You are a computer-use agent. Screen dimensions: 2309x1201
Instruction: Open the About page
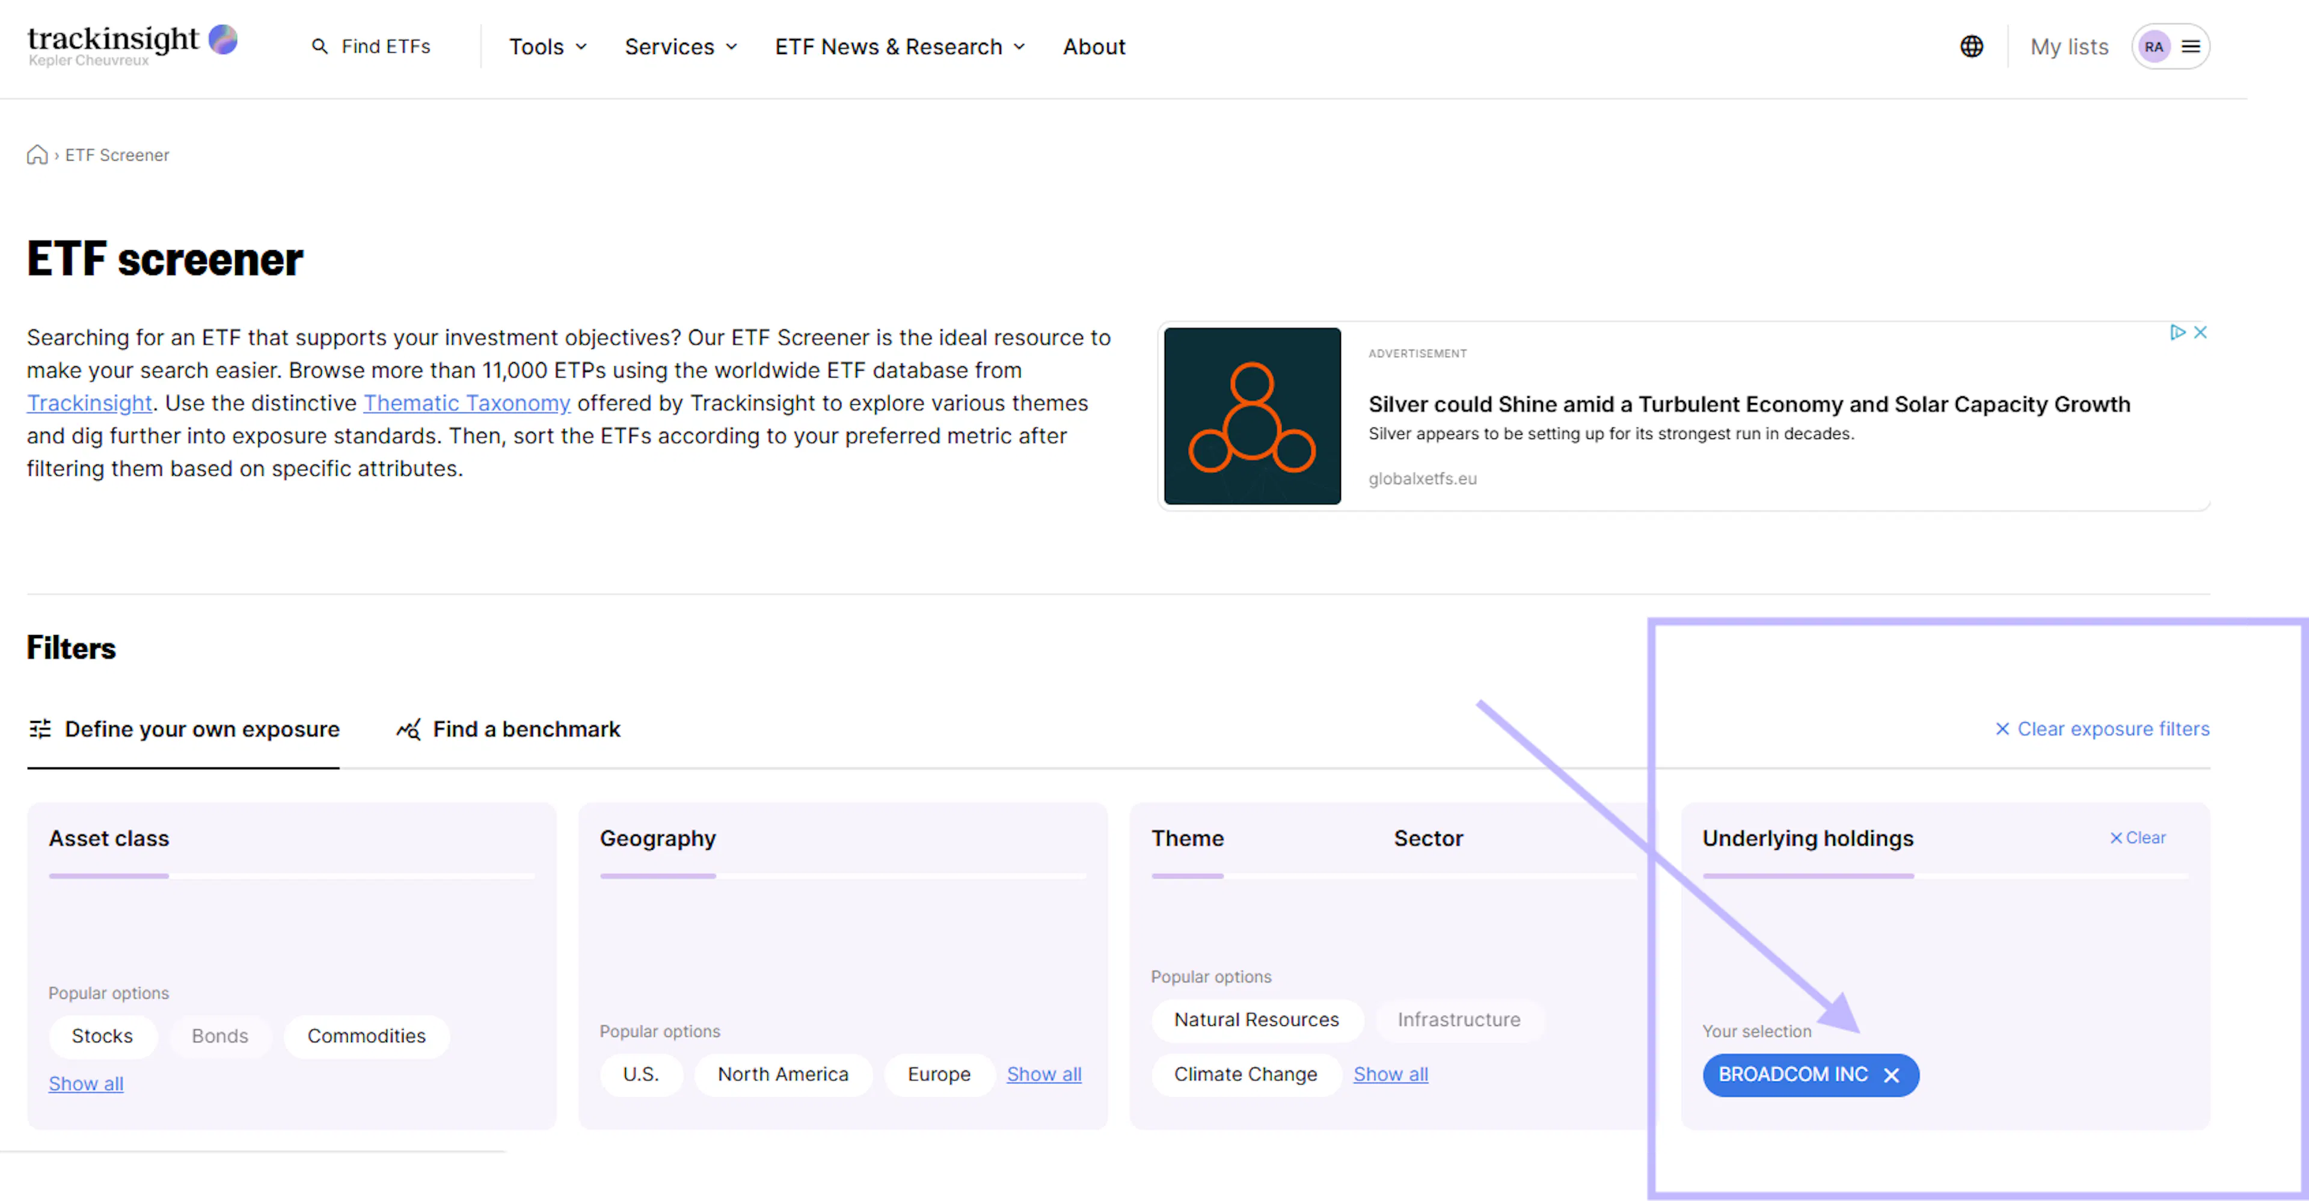click(1094, 46)
